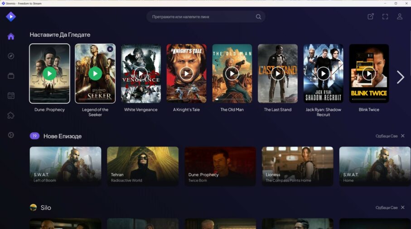Open the Settings icon in sidebar
This screenshot has height=229, width=411.
click(11, 135)
